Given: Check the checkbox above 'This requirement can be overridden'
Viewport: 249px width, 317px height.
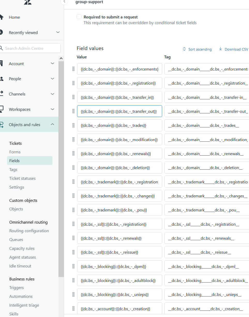Looking at the screenshot, I should (x=79, y=17).
